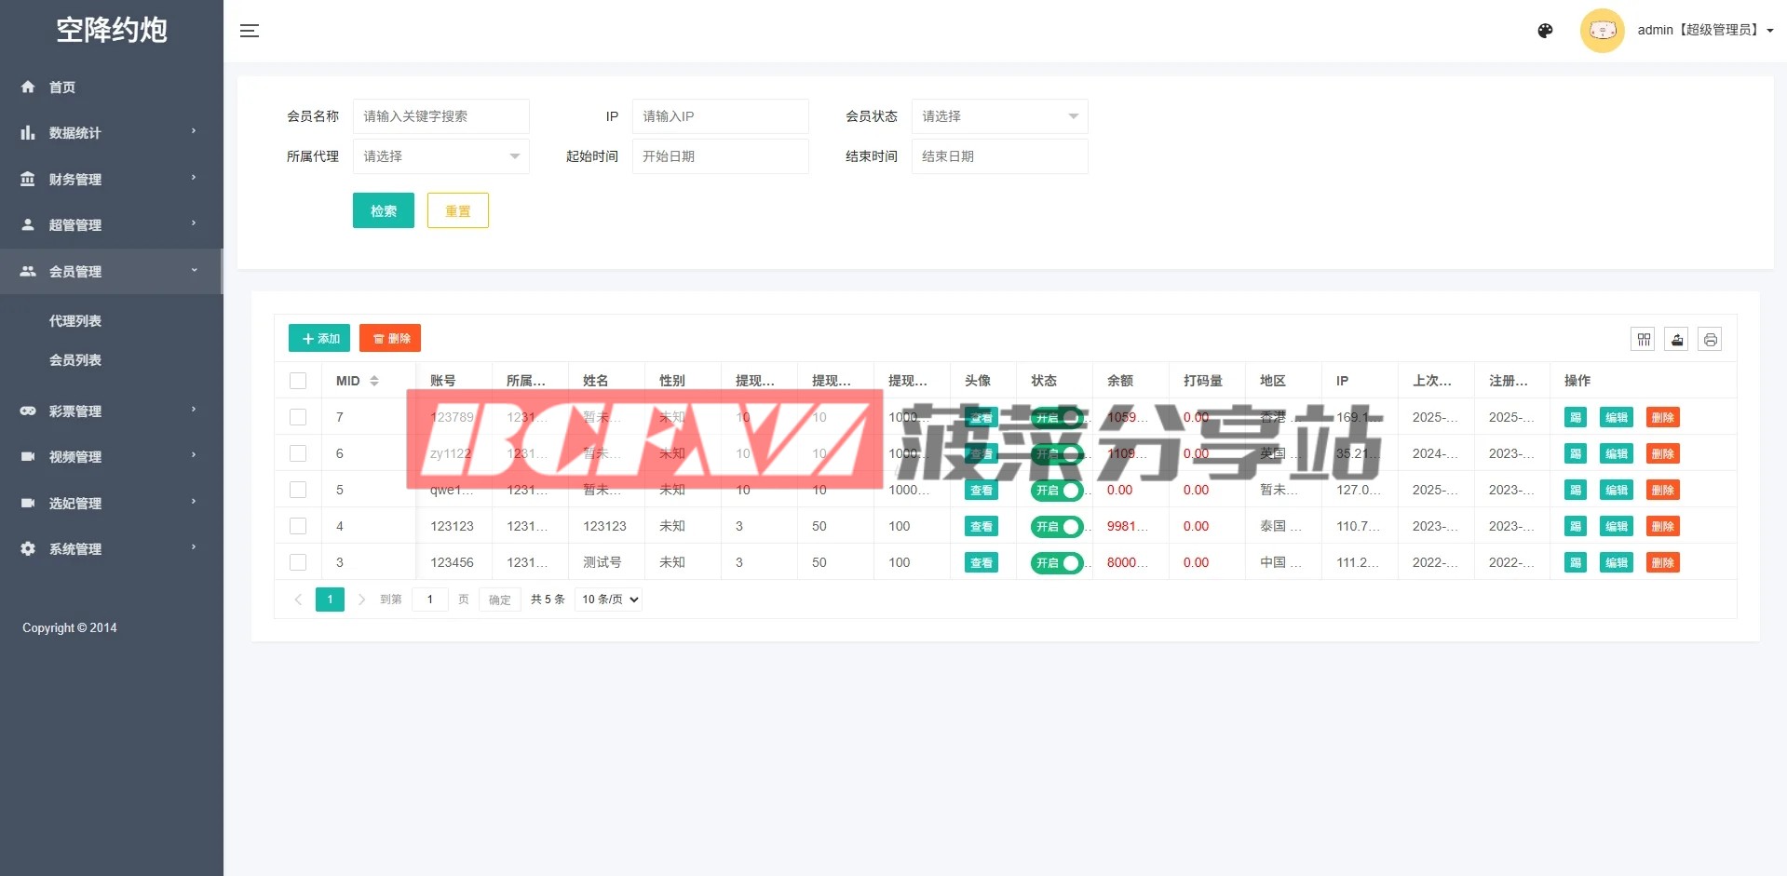Open the theme color palette icon
Image resolution: width=1787 pixels, height=876 pixels.
[1545, 31]
